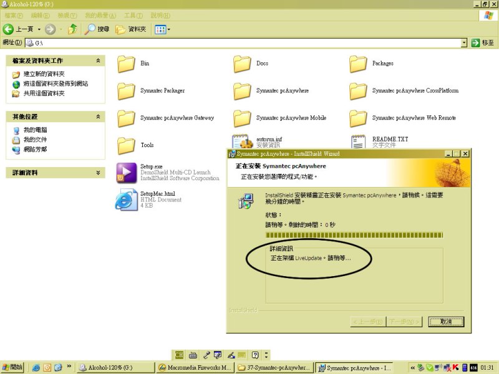
Task: Go up one folder level
Action: coord(72,29)
